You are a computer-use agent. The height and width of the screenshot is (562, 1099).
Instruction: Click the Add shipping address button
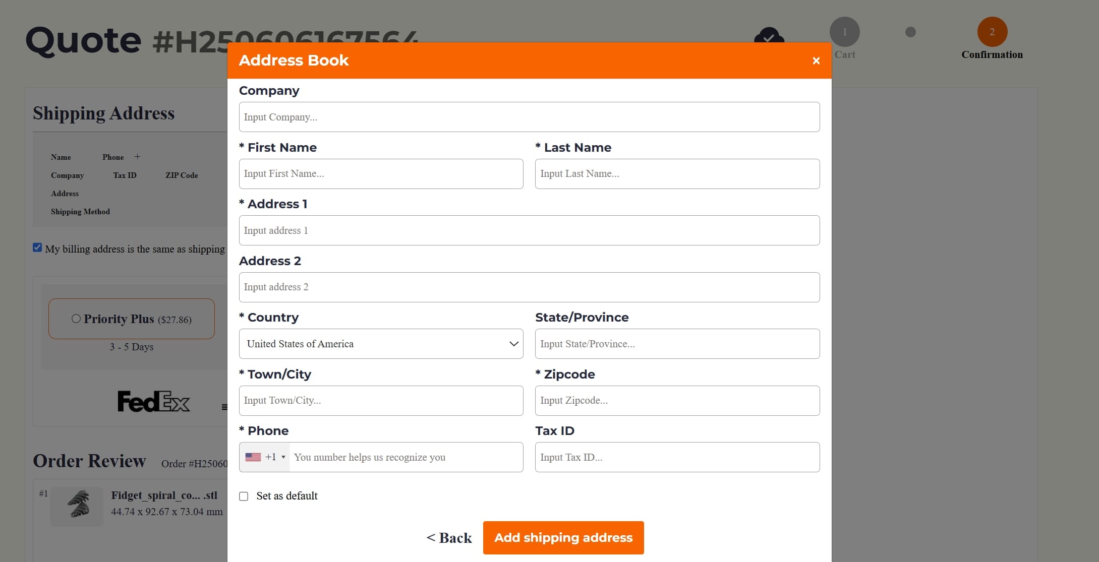click(x=563, y=537)
